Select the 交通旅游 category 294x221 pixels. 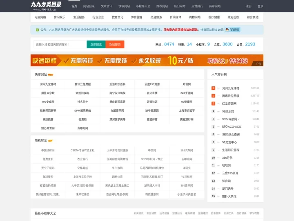(x=156, y=17)
